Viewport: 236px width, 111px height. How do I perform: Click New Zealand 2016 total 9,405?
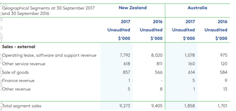pos(157,106)
